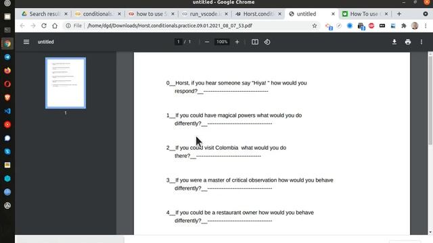Zoom in on the PDF document
The image size is (433, 243).
(x=237, y=42)
